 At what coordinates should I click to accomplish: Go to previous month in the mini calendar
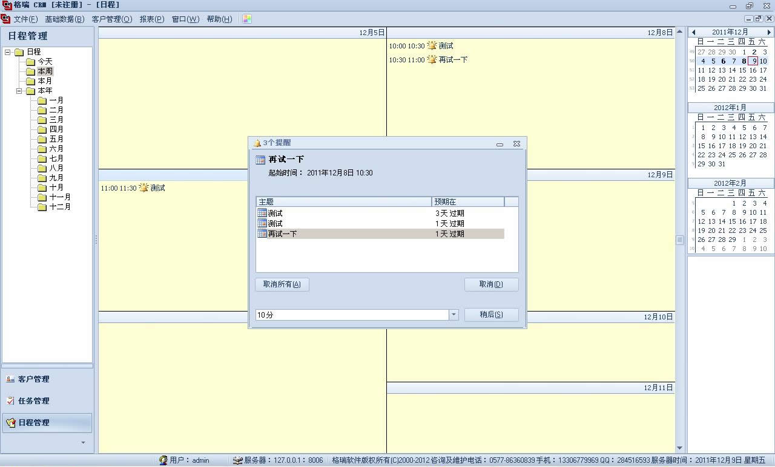tap(693, 32)
